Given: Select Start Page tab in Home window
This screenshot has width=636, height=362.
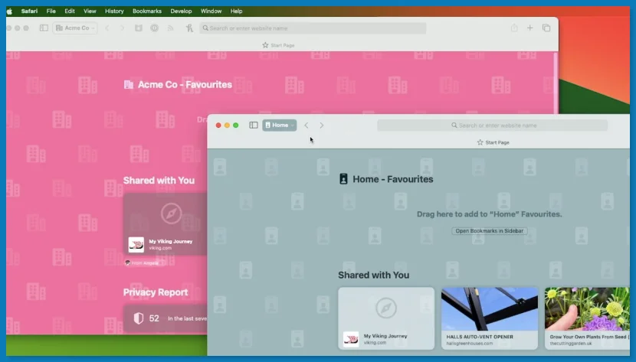Looking at the screenshot, I should 493,142.
